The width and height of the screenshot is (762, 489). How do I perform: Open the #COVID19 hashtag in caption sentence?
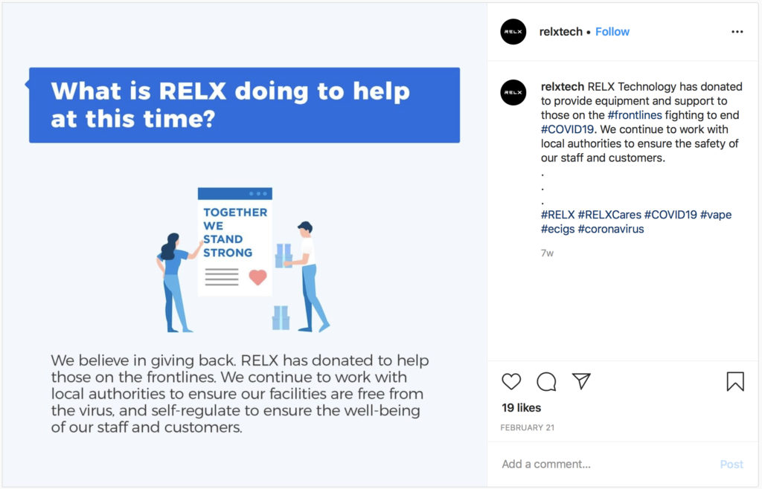click(x=568, y=129)
